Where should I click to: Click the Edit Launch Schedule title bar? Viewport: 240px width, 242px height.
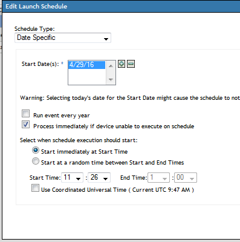point(121,6)
